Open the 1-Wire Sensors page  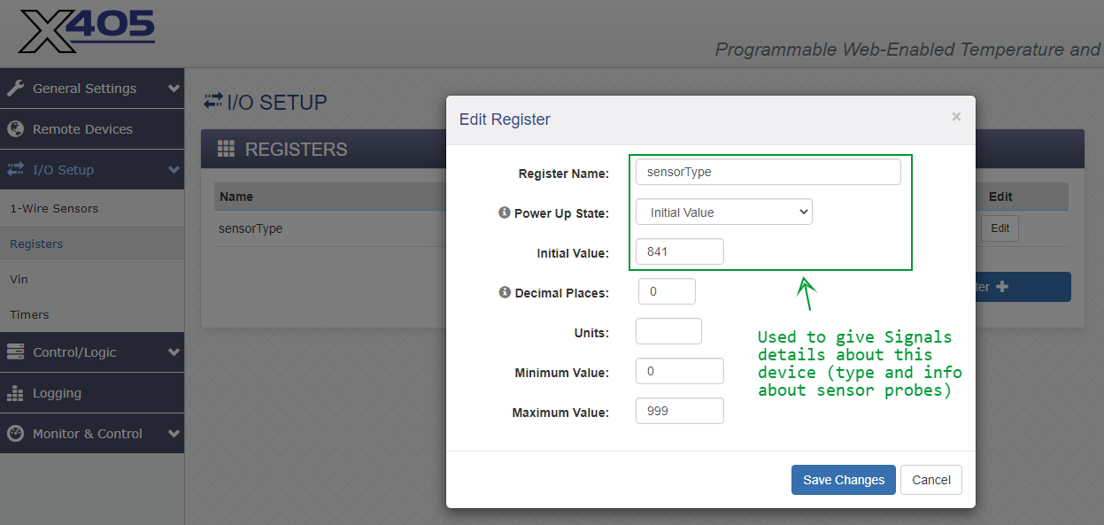pyautogui.click(x=54, y=209)
